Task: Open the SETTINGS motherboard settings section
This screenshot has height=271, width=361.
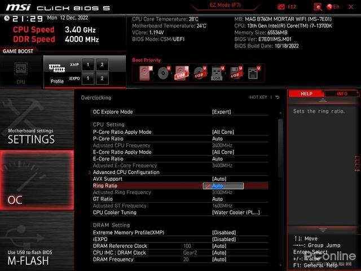Action: [x=37, y=119]
